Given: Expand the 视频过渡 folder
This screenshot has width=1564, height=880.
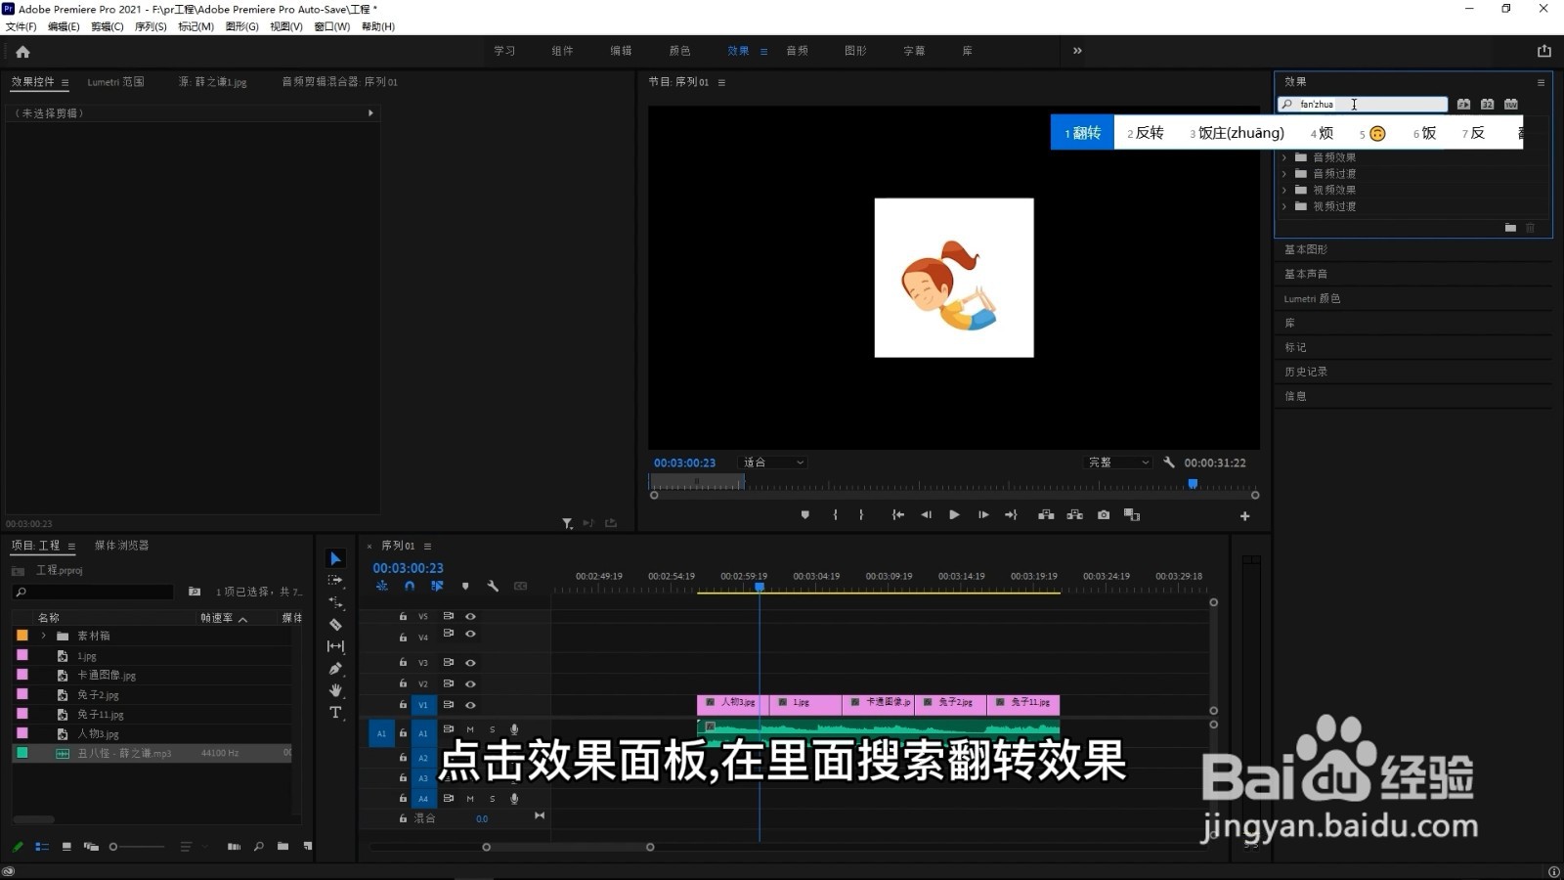Looking at the screenshot, I should click(1284, 207).
